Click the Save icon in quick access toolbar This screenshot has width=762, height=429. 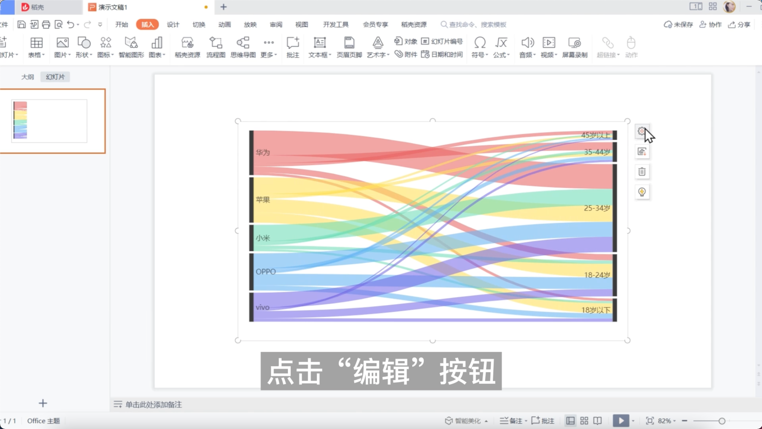[22, 24]
